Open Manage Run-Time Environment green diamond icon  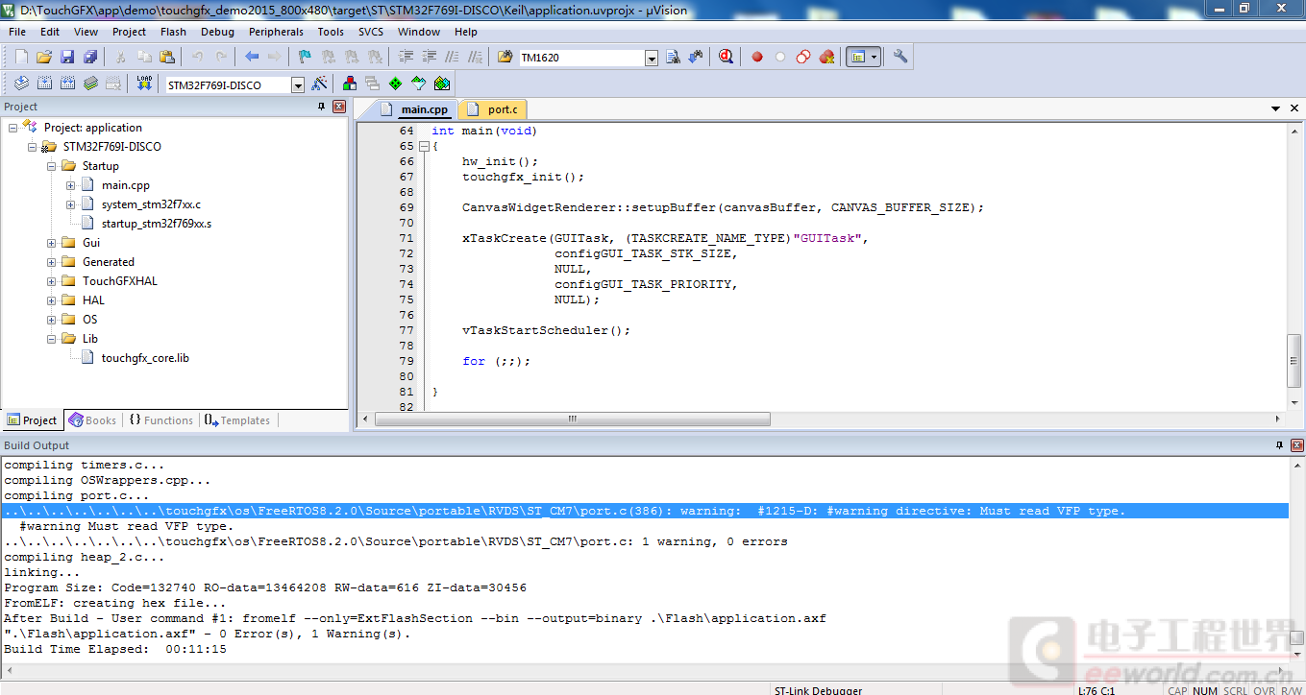[x=396, y=84]
